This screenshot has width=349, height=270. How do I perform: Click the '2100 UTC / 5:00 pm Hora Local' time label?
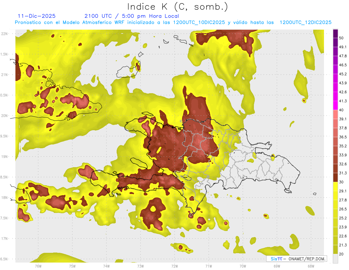[132, 16]
